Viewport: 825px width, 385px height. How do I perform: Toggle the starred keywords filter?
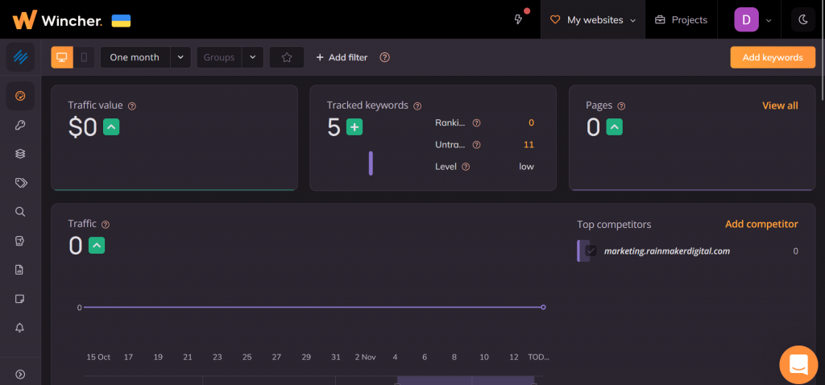point(286,57)
